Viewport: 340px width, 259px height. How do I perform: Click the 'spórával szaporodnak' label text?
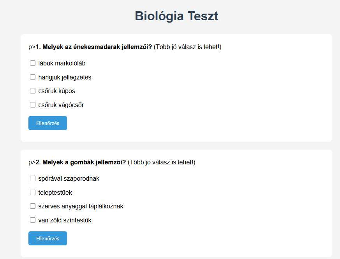(x=69, y=178)
